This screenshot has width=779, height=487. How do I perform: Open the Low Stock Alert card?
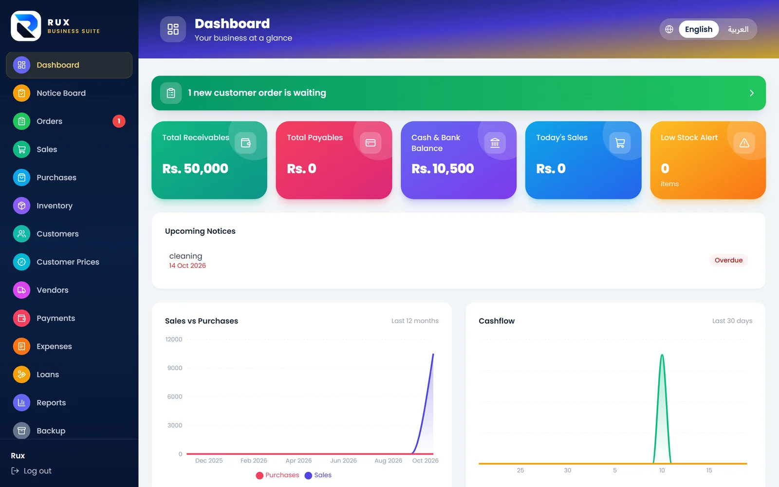[x=708, y=160]
